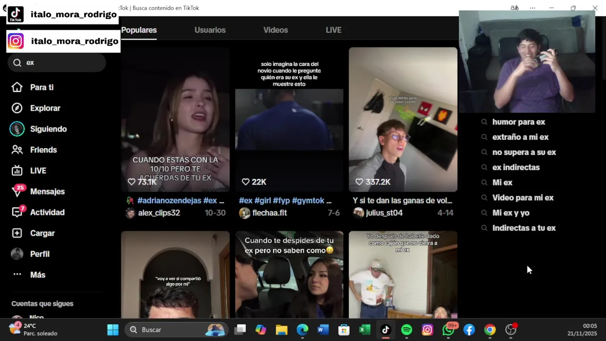Select suggestion Indirectas a tu ex
606x341 pixels.
click(524, 228)
